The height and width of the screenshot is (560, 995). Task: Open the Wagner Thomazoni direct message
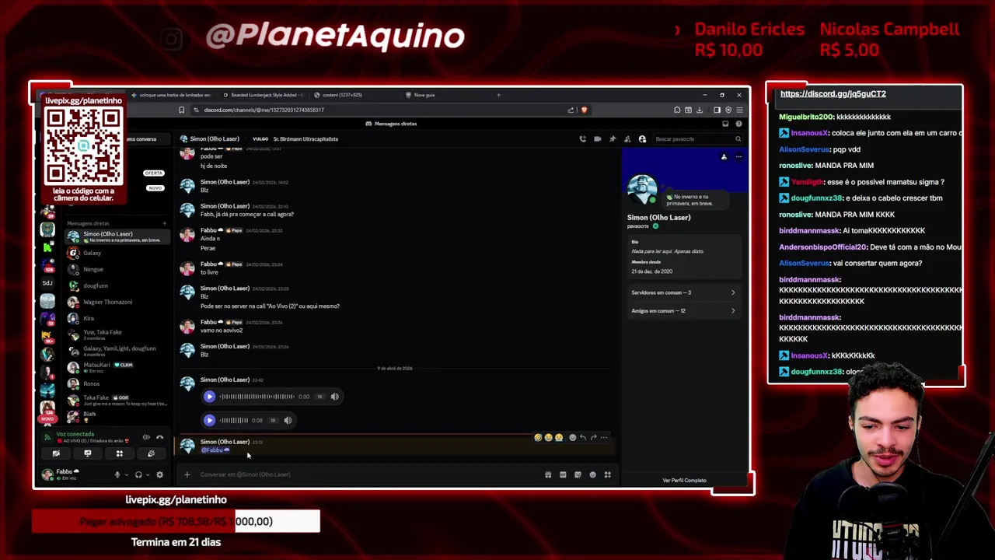click(x=117, y=302)
